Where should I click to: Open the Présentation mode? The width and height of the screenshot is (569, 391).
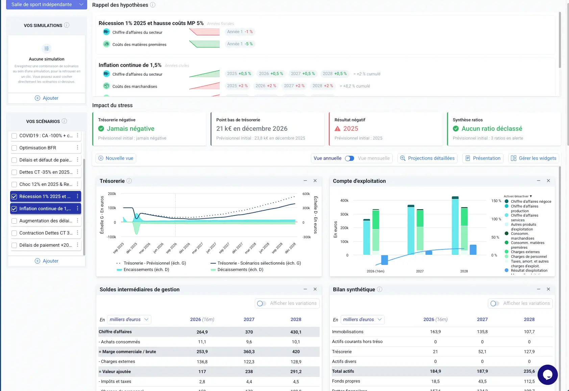(483, 158)
